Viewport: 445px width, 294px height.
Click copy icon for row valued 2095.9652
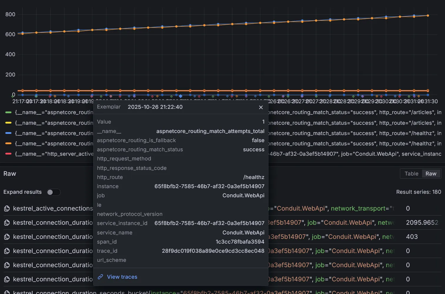7,223
